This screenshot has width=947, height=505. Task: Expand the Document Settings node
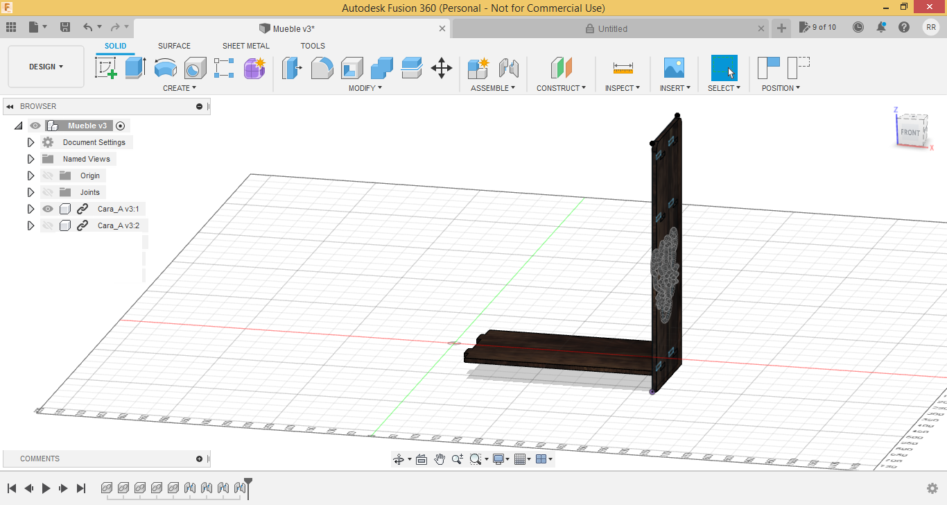31,142
